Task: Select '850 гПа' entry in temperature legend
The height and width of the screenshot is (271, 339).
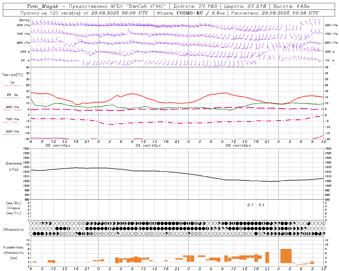Action: 12,107
